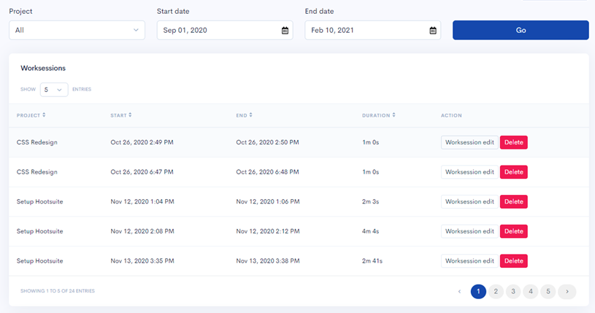Image resolution: width=595 pixels, height=313 pixels.
Task: Sort by End column arrows
Action: click(x=251, y=115)
